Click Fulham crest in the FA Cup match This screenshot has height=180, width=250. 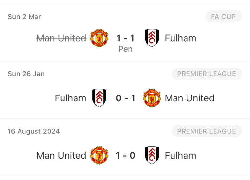tap(152, 38)
